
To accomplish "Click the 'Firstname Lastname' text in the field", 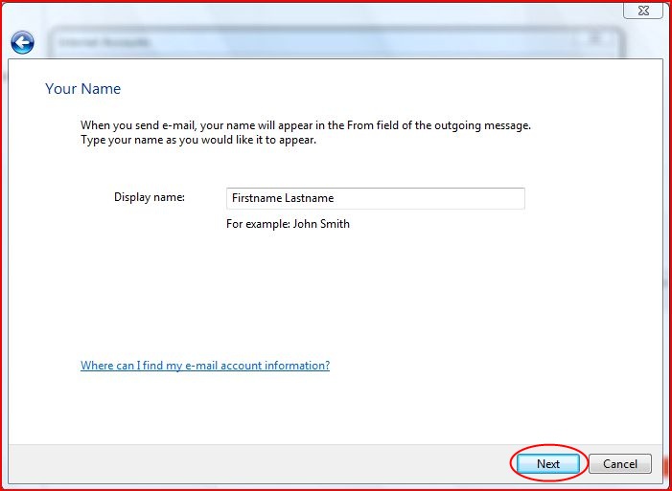I will click(283, 198).
